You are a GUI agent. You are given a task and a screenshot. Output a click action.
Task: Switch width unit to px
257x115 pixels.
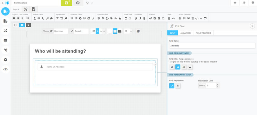point(101,31)
